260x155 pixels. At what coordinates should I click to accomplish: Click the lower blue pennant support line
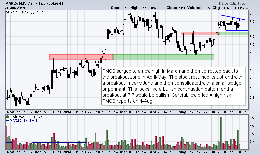[x=235, y=30]
